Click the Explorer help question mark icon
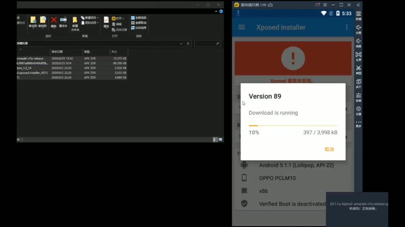Screen dimensions: 405x227 click(x=221, y=11)
